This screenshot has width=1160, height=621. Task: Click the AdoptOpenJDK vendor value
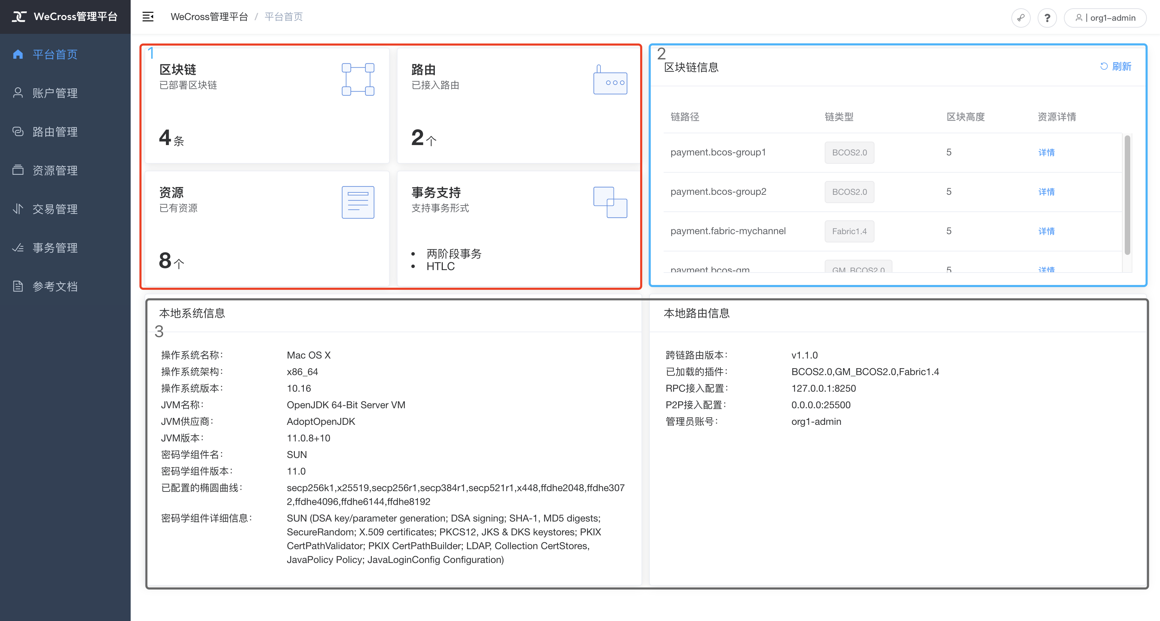(x=321, y=422)
